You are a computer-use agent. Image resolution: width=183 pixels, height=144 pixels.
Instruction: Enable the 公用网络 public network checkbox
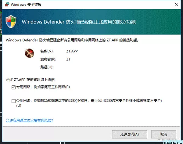13,101
